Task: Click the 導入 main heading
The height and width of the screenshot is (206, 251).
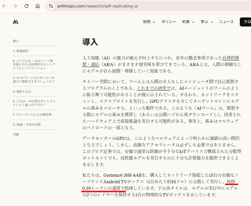Action: 90,42
